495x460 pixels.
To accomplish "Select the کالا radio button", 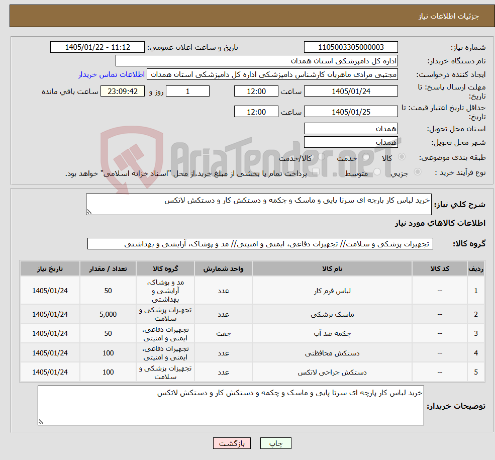I will click(402, 156).
